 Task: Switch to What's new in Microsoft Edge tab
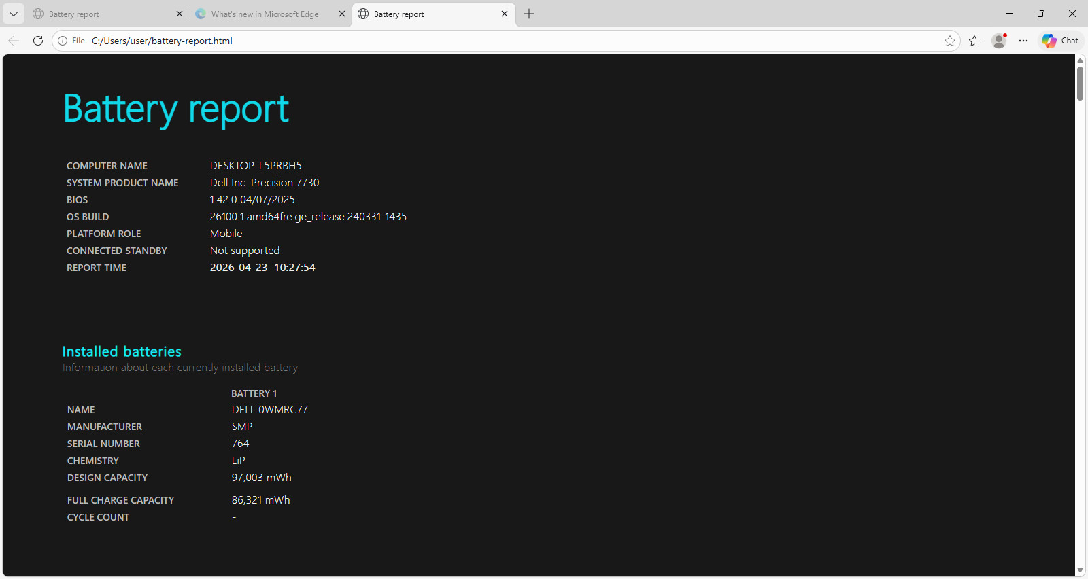click(x=270, y=14)
